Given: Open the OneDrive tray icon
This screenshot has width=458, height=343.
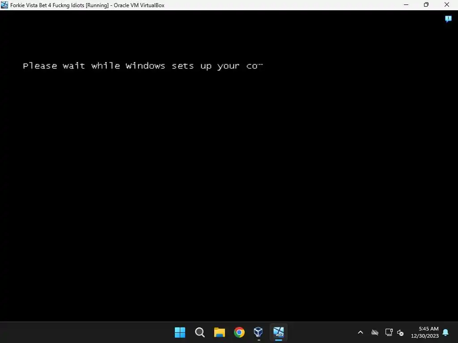Looking at the screenshot, I should [375, 332].
